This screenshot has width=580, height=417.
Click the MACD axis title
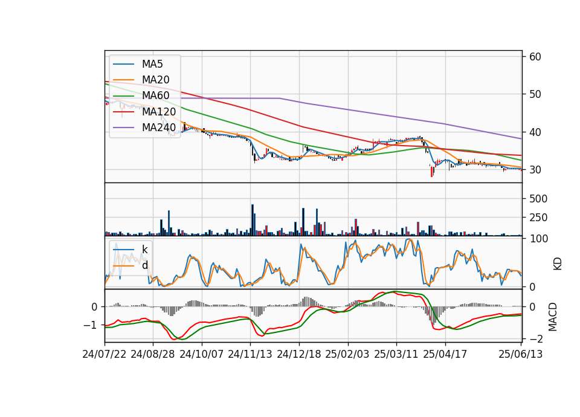(x=553, y=317)
